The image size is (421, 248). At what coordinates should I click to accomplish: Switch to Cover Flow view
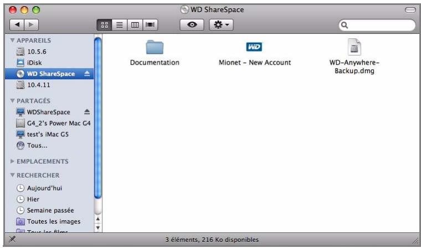(150, 25)
